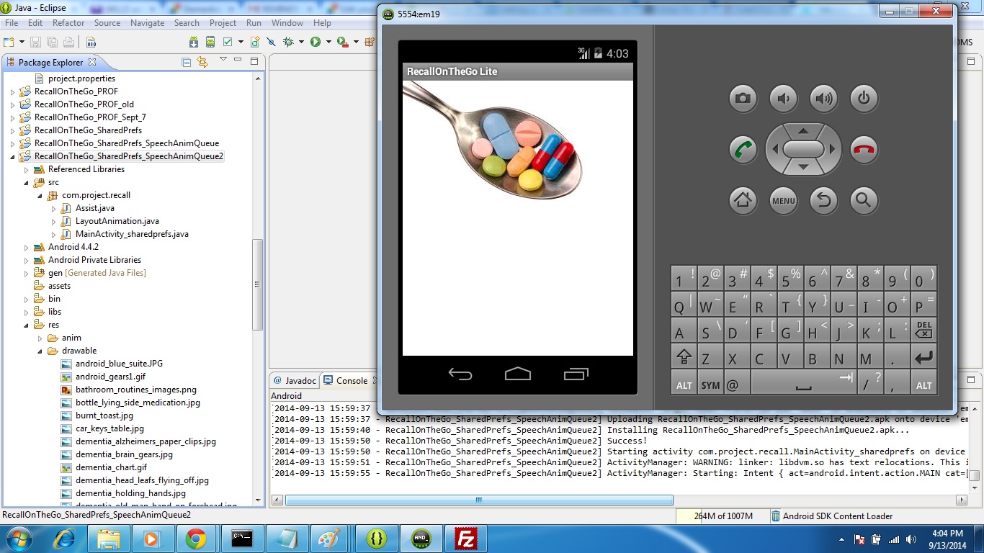Click the Enter key on emulator keyboard

923,357
